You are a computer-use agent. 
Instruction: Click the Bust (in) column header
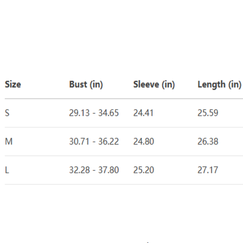[86, 85]
